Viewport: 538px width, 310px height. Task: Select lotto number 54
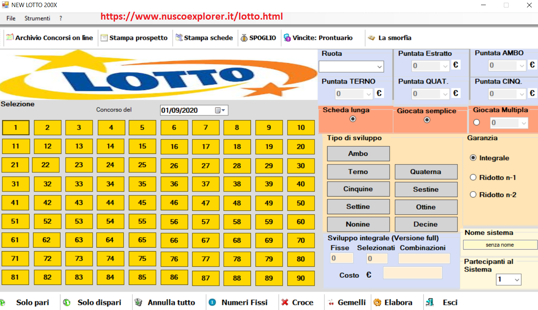coord(110,221)
